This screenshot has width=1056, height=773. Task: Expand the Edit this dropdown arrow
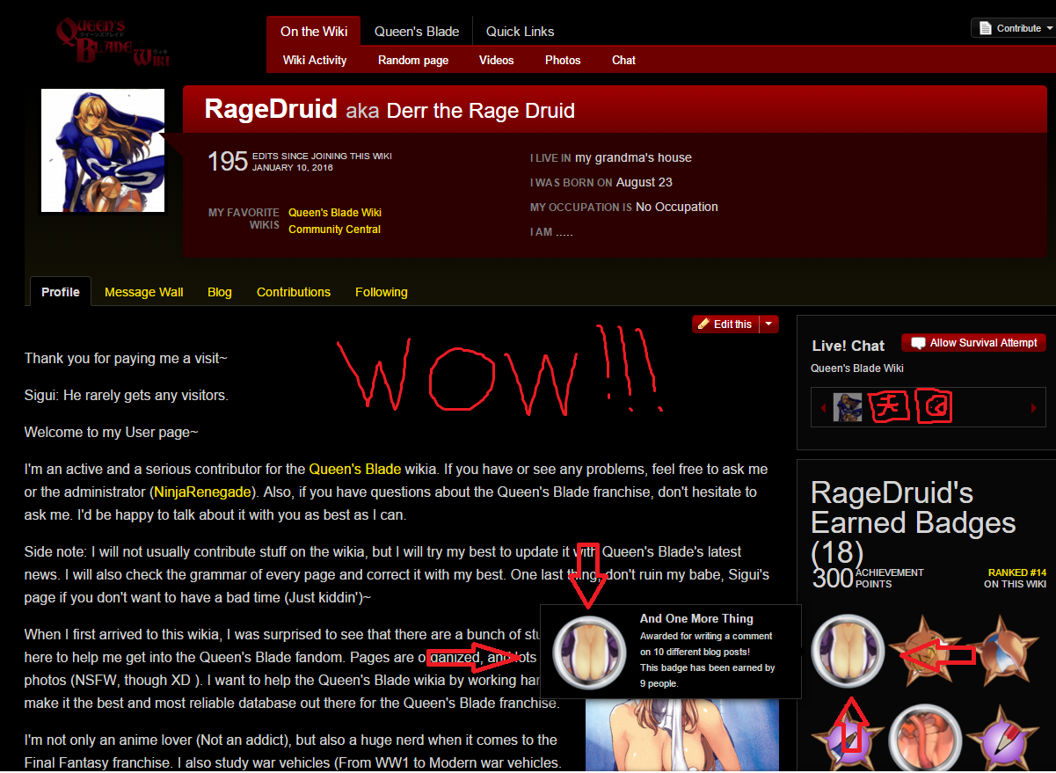point(768,325)
